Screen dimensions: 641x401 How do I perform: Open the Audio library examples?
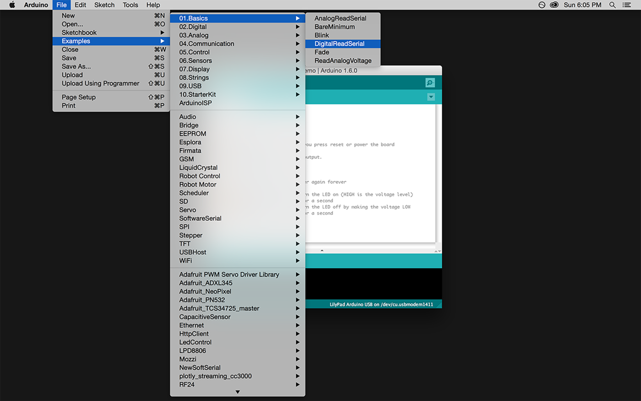pos(238,117)
